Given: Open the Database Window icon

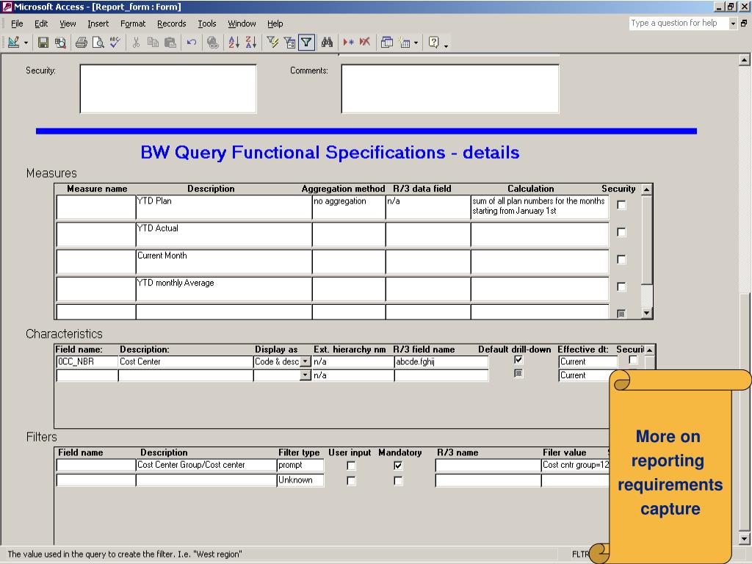Looking at the screenshot, I should click(x=386, y=43).
